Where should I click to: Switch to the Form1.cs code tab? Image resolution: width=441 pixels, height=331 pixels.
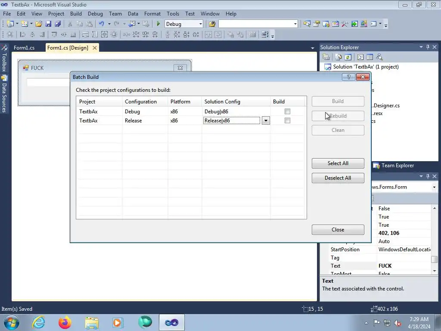(x=24, y=48)
